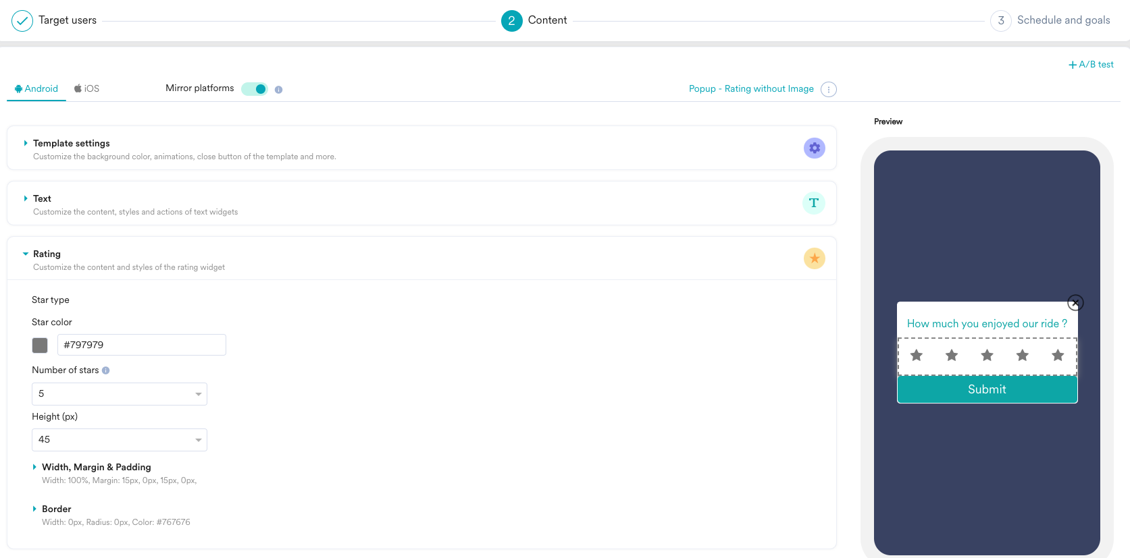Click the step 3 Schedule circle
Image resolution: width=1130 pixels, height=558 pixels.
pyautogui.click(x=1001, y=21)
